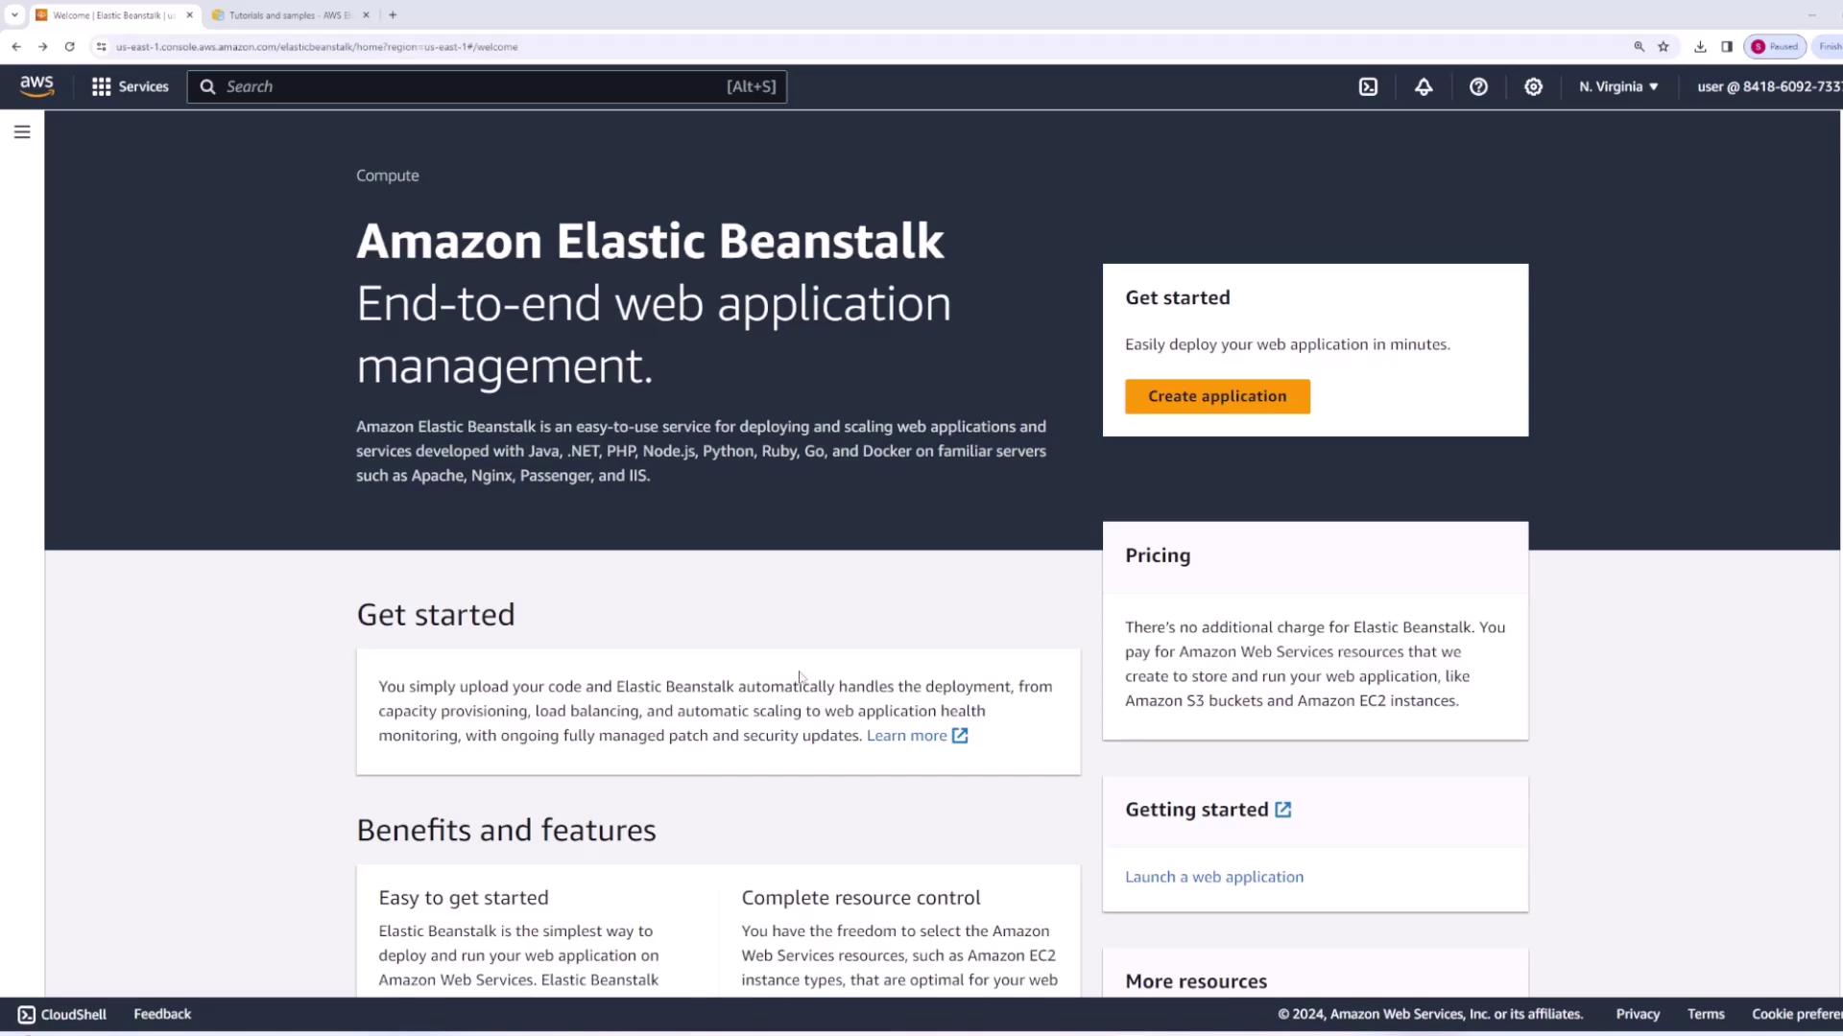Open the settings gear icon

point(1533,86)
